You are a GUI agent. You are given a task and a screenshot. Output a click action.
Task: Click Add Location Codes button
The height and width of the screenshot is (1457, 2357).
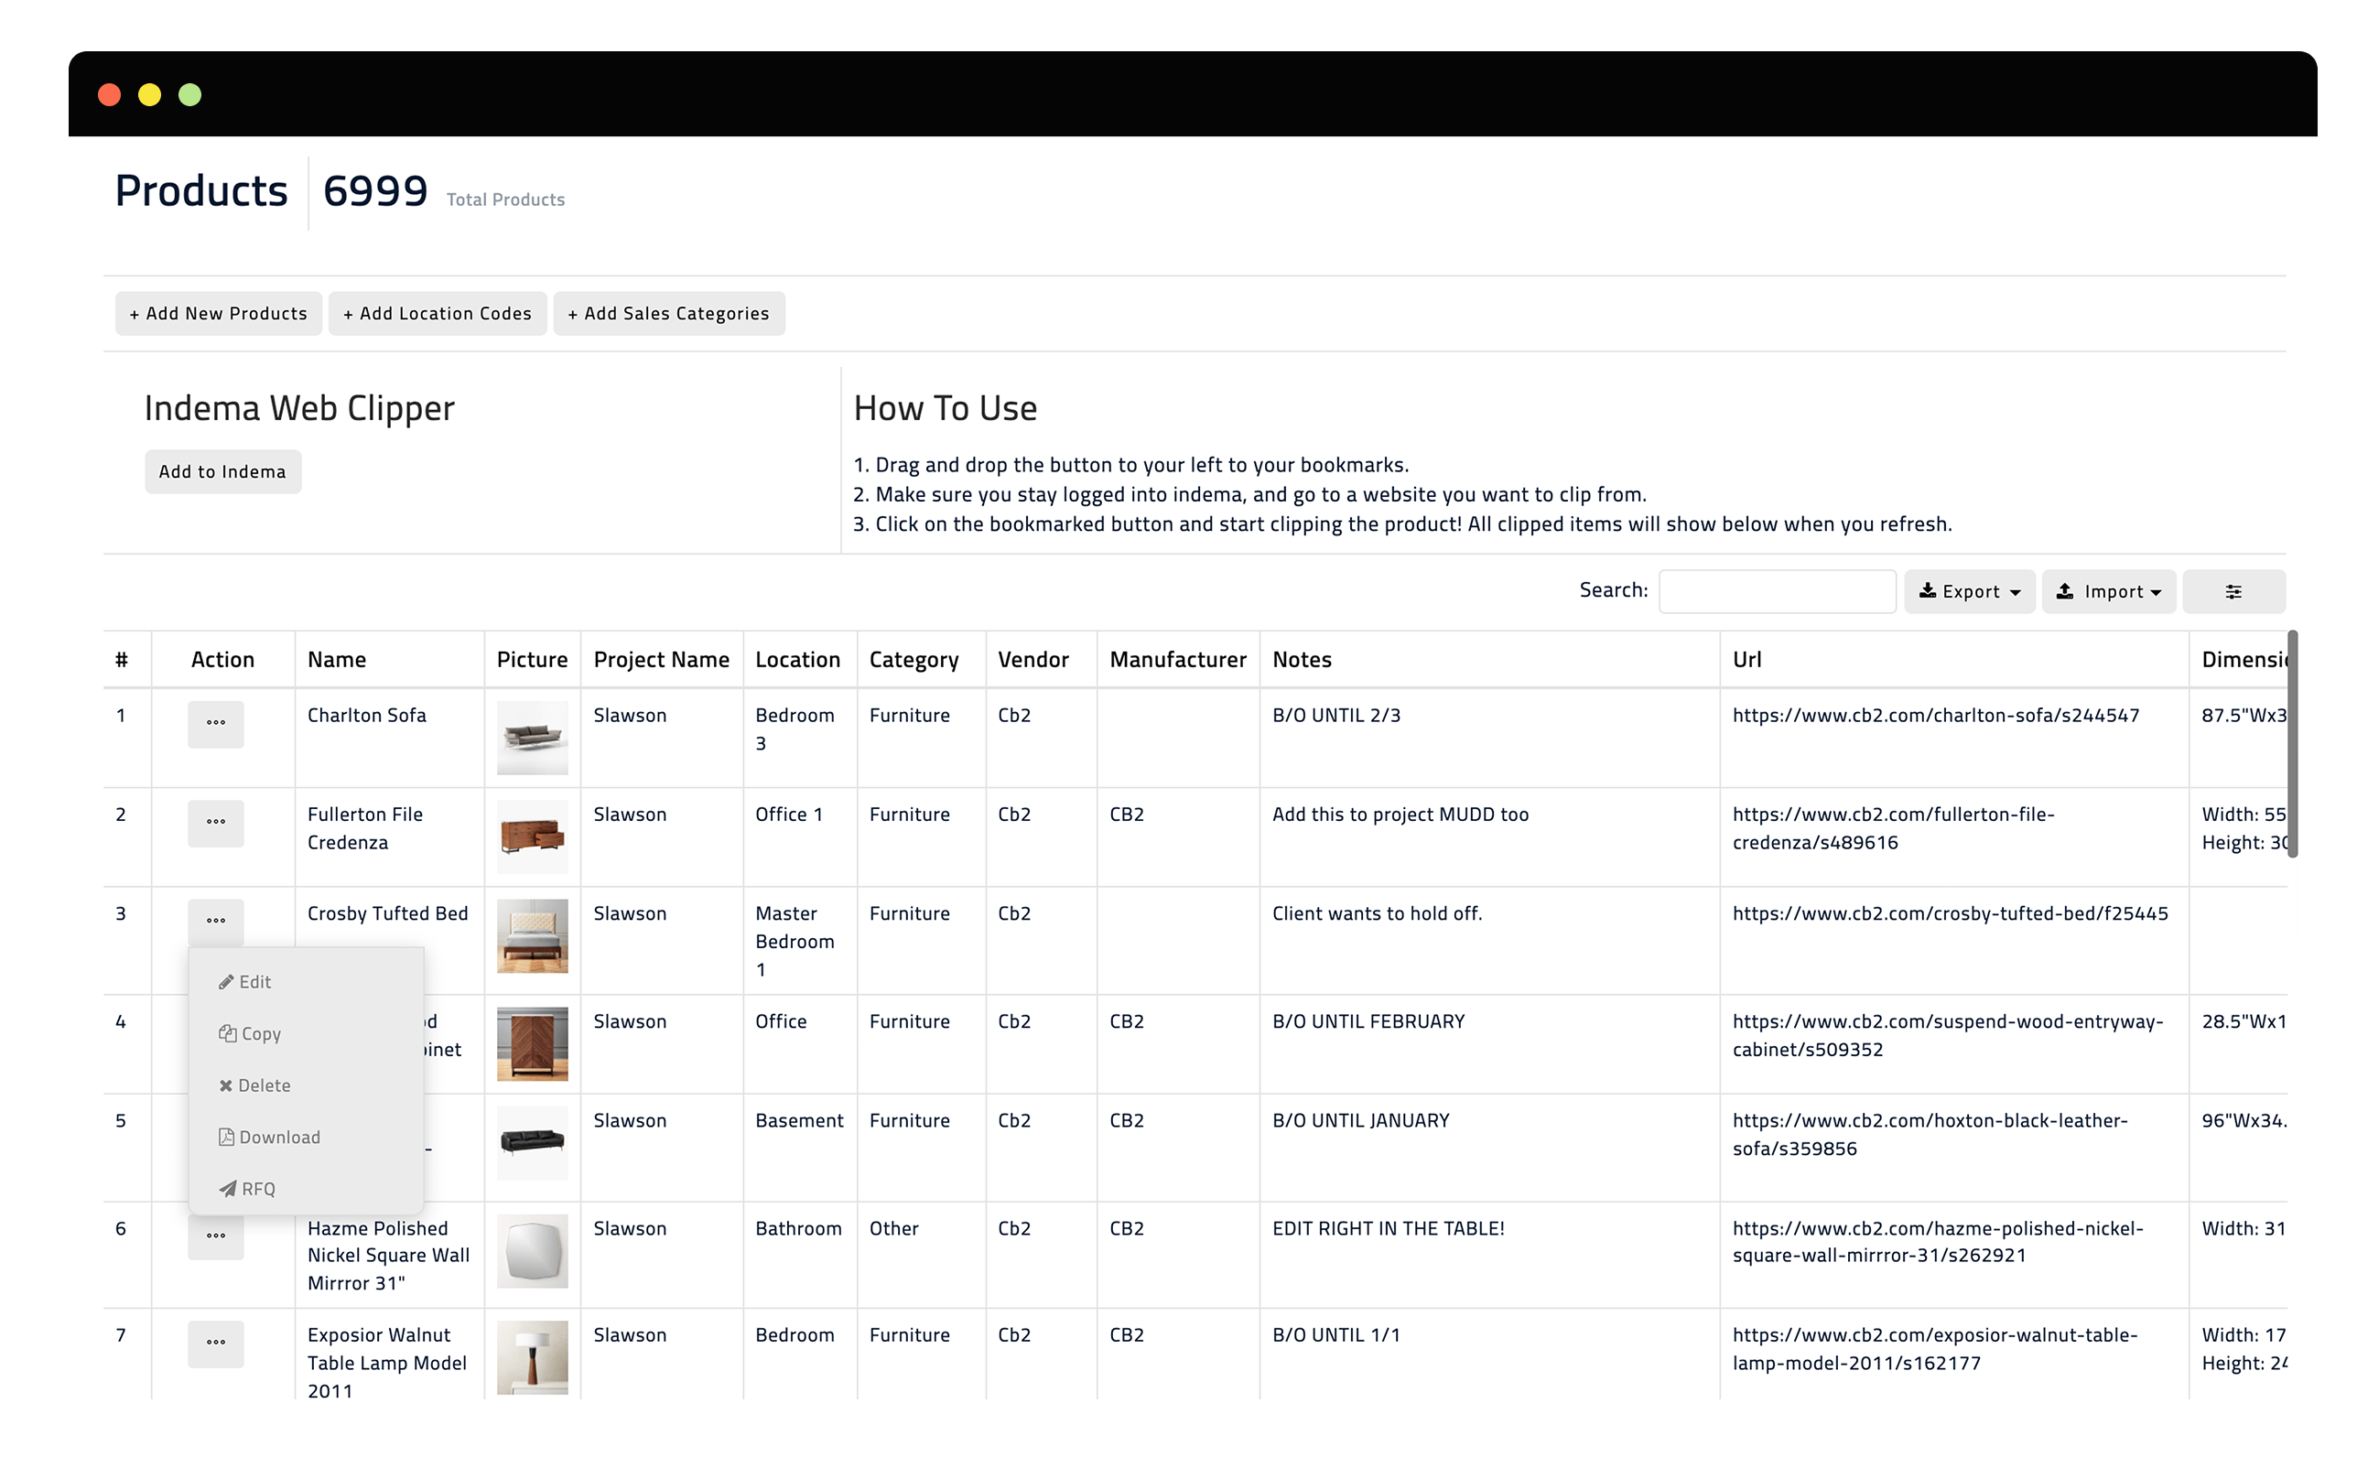438,314
